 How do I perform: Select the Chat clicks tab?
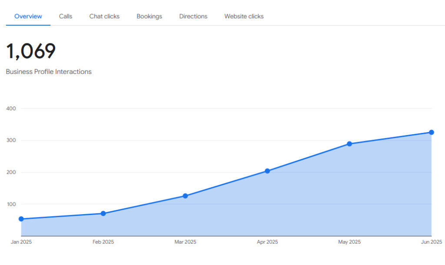coord(104,17)
